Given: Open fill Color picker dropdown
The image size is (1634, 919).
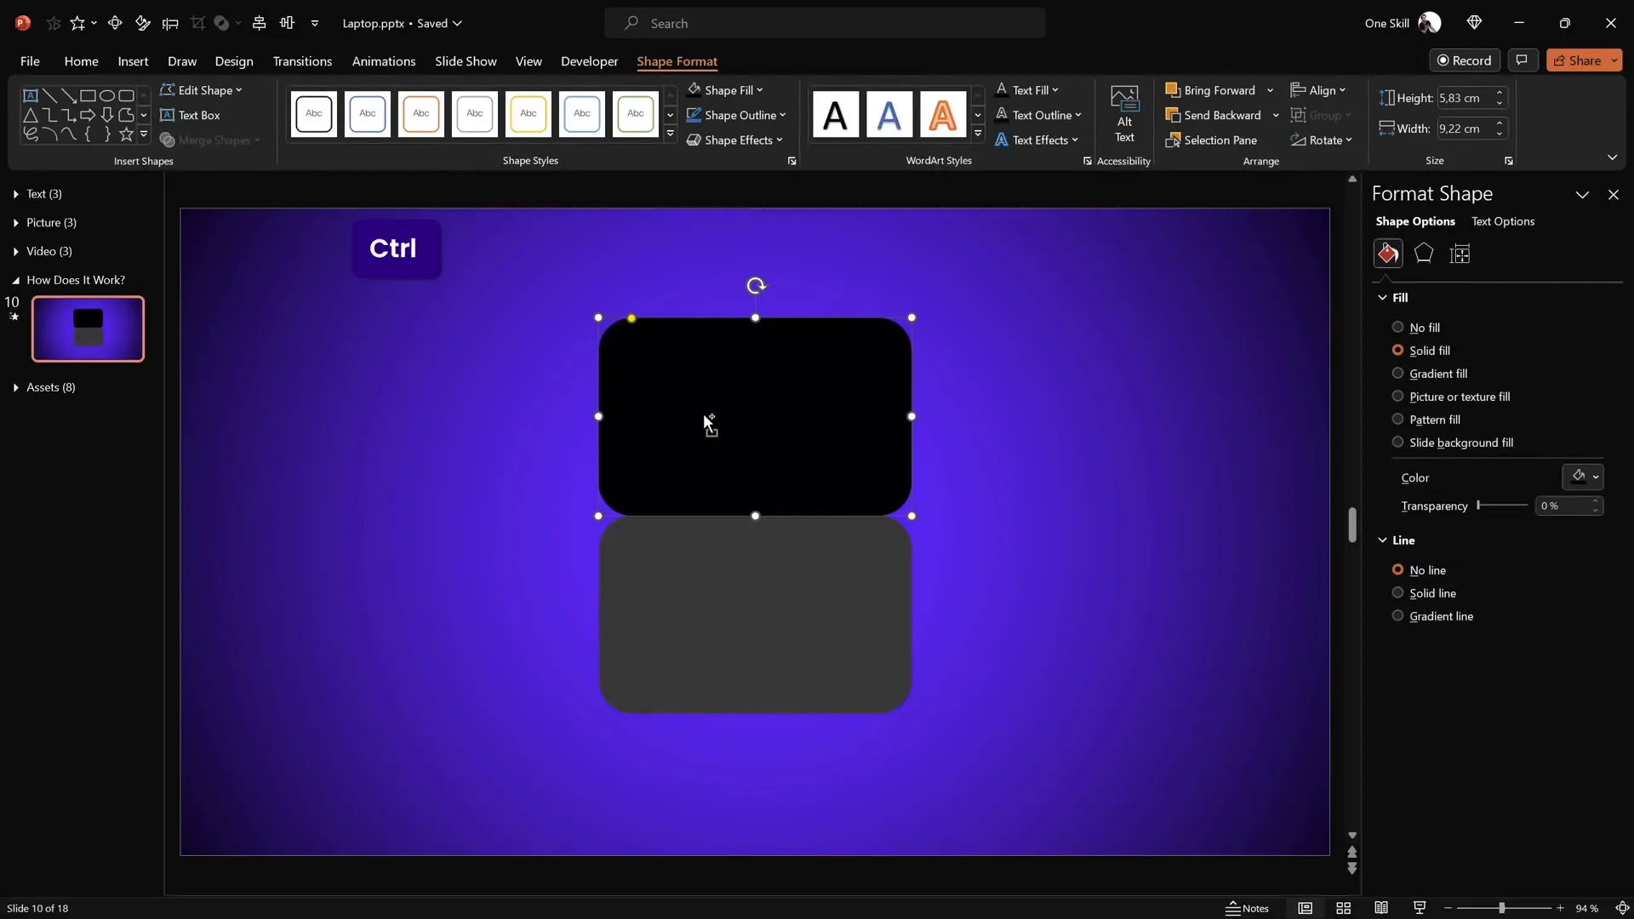Looking at the screenshot, I should pos(1583,477).
